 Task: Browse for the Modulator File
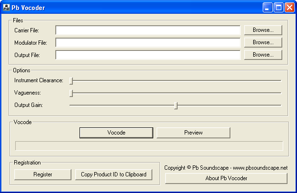[x=263, y=42]
